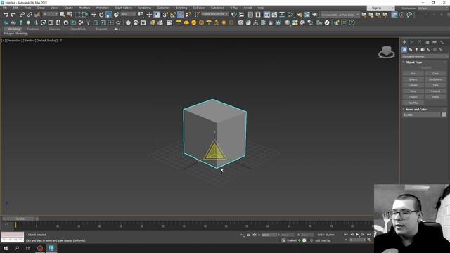This screenshot has height=253, width=450.
Task: Activate the Select and Move tool
Action: pos(94,15)
